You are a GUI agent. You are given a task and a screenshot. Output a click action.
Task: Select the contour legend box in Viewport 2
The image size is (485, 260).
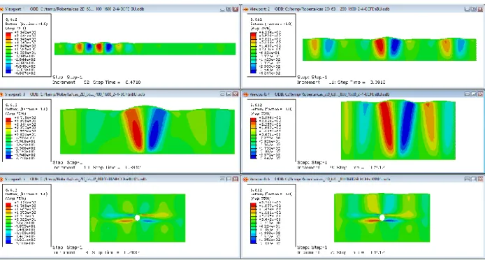[x=271, y=45]
